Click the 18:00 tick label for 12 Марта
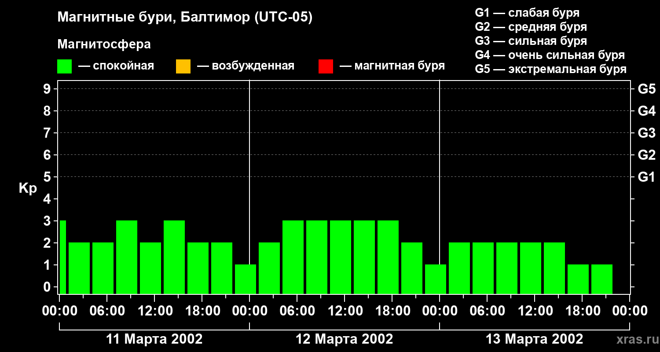The width and height of the screenshot is (660, 352). pos(392,311)
